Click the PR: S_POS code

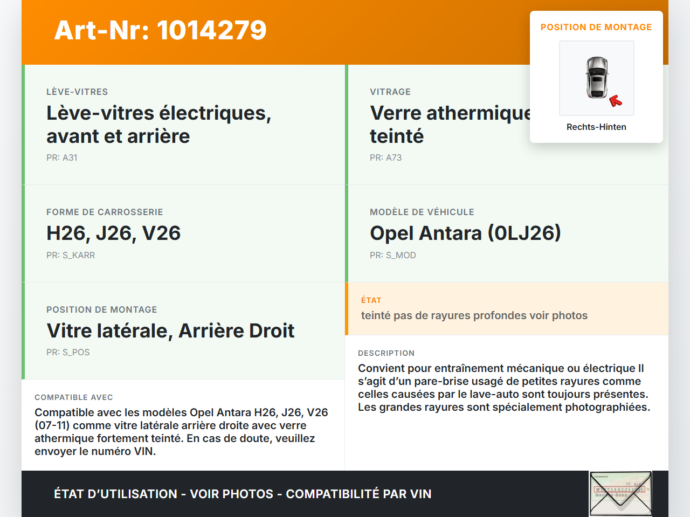(x=68, y=352)
